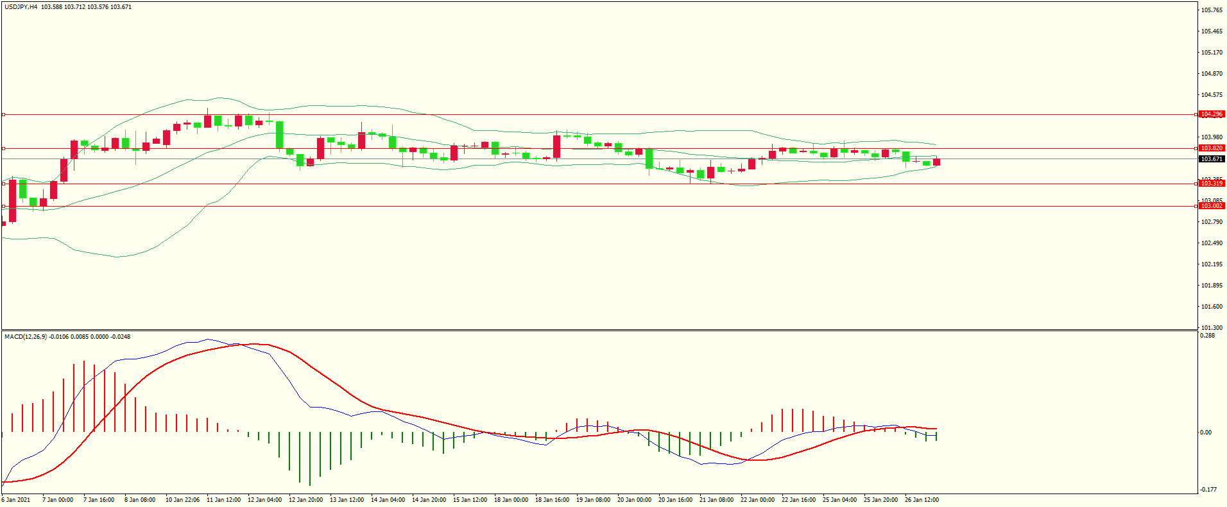Click the 101.895 value on price scale
Image resolution: width=1227 pixels, height=507 pixels.
pos(1212,286)
